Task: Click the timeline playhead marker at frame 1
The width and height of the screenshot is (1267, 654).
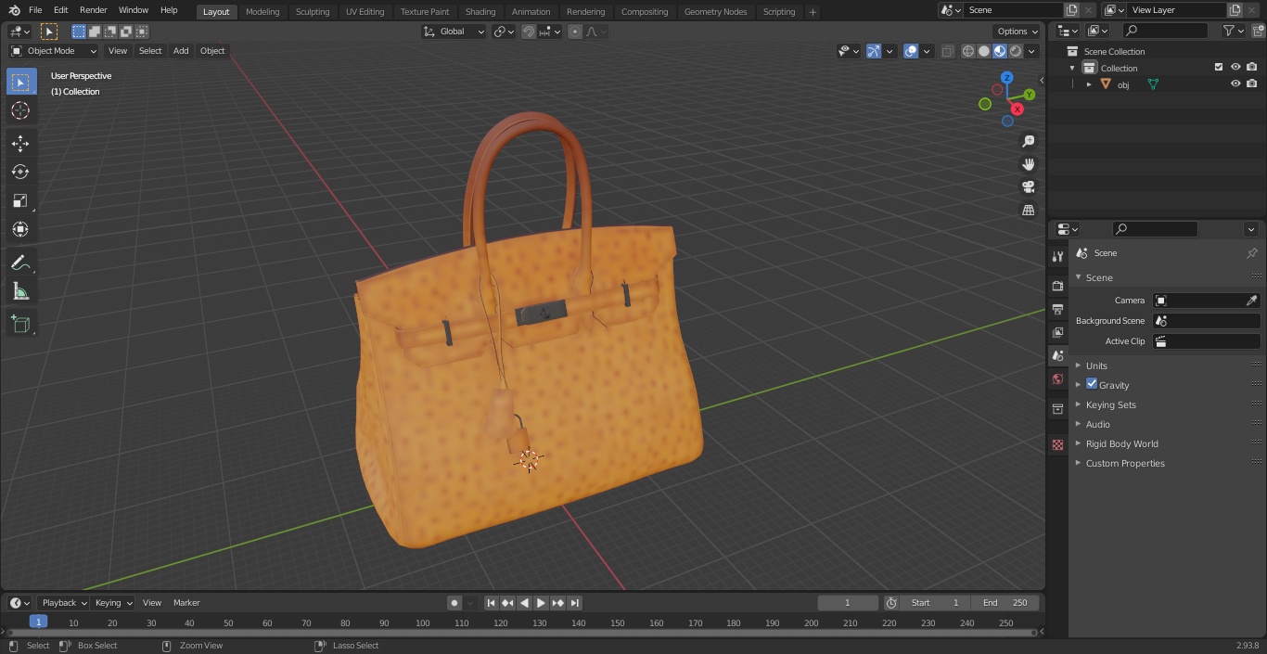Action: (x=38, y=622)
